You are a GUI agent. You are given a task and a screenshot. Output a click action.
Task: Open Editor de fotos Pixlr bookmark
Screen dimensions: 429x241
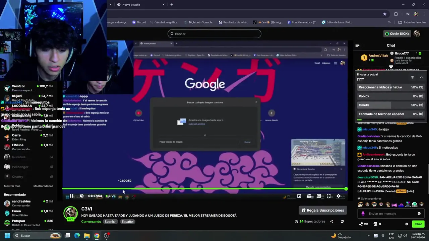point(337,22)
